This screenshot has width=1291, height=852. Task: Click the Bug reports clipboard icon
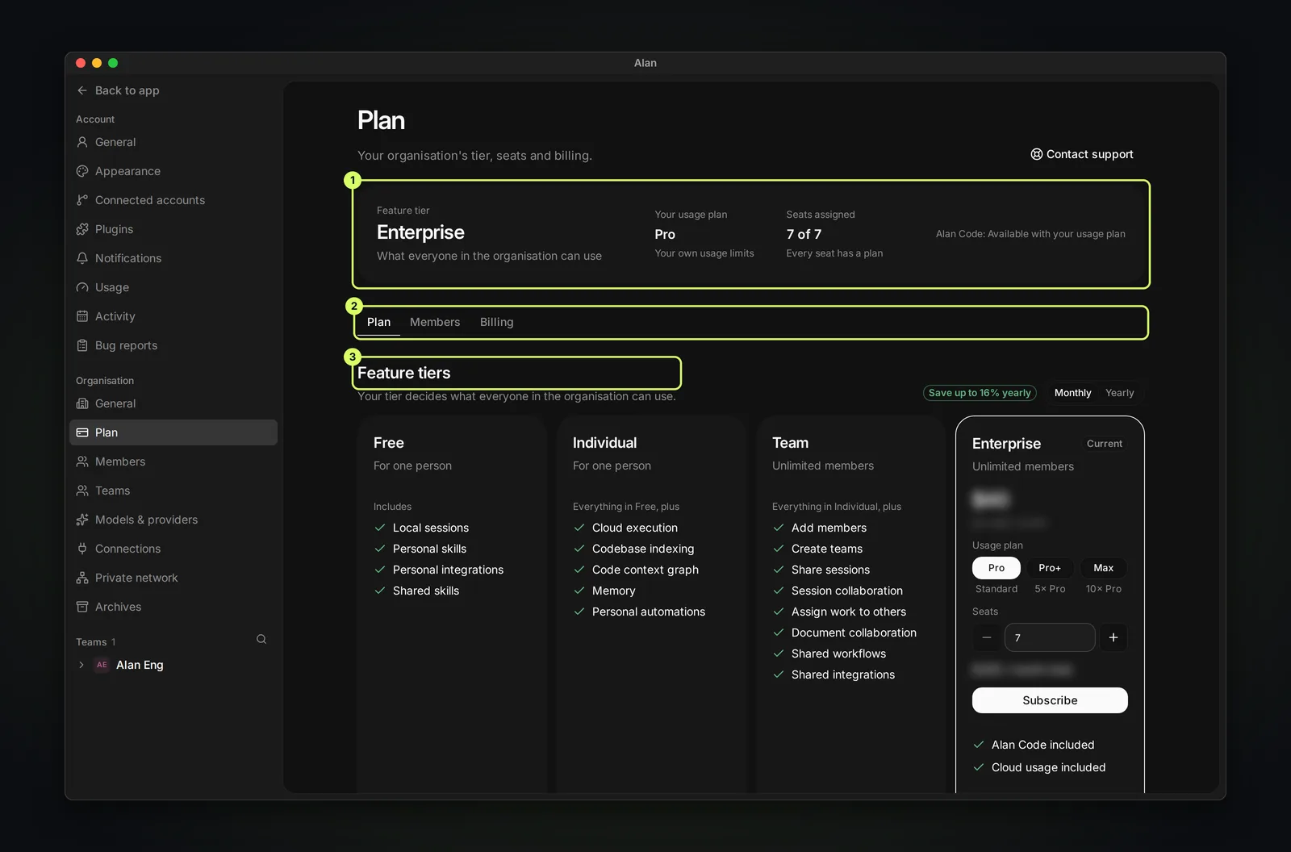point(82,345)
